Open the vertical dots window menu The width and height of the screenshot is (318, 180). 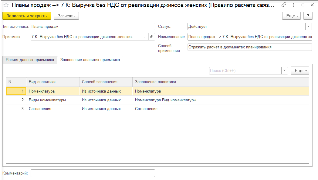pyautogui.click(x=293, y=5)
